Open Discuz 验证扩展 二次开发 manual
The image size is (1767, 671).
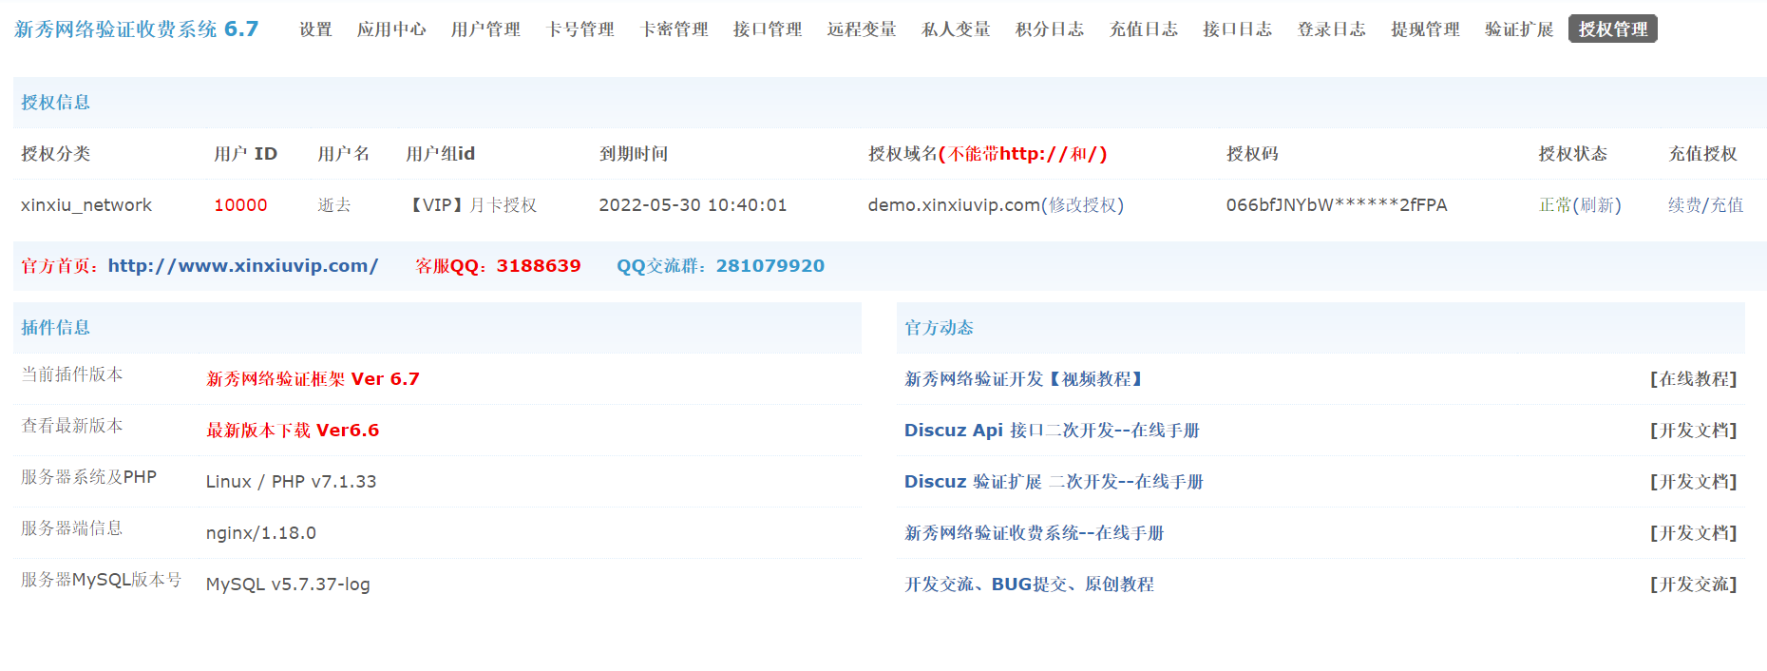1054,482
